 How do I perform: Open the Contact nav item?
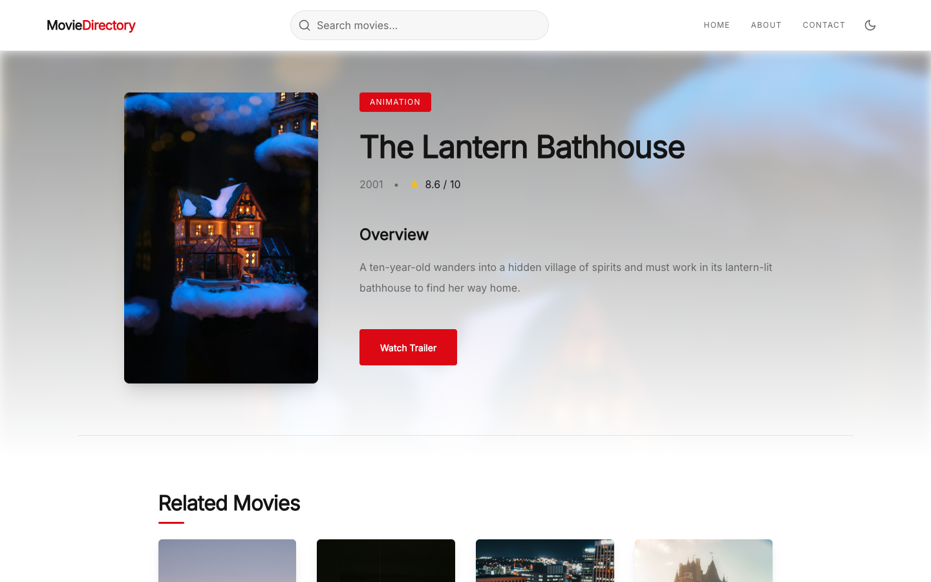click(x=824, y=25)
